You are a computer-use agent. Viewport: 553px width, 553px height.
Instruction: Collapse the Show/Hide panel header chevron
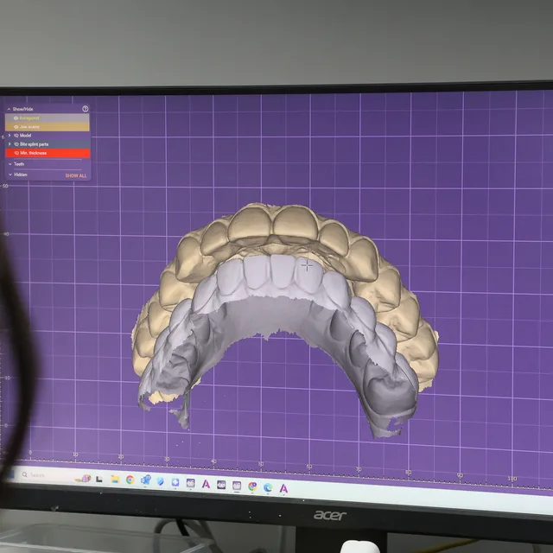coord(9,109)
